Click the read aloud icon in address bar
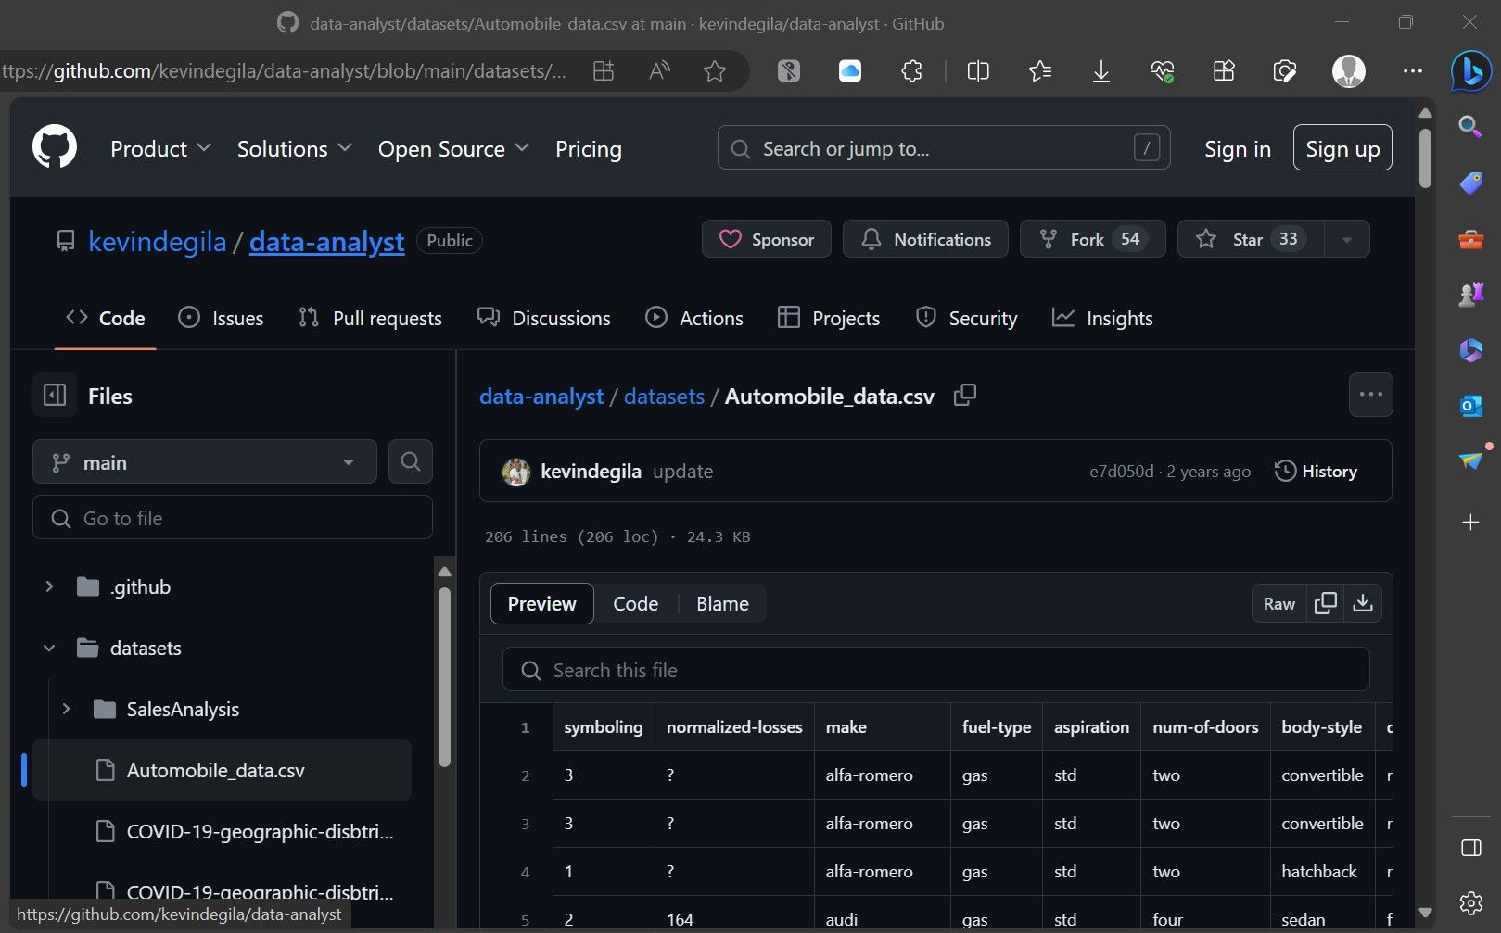 point(660,71)
